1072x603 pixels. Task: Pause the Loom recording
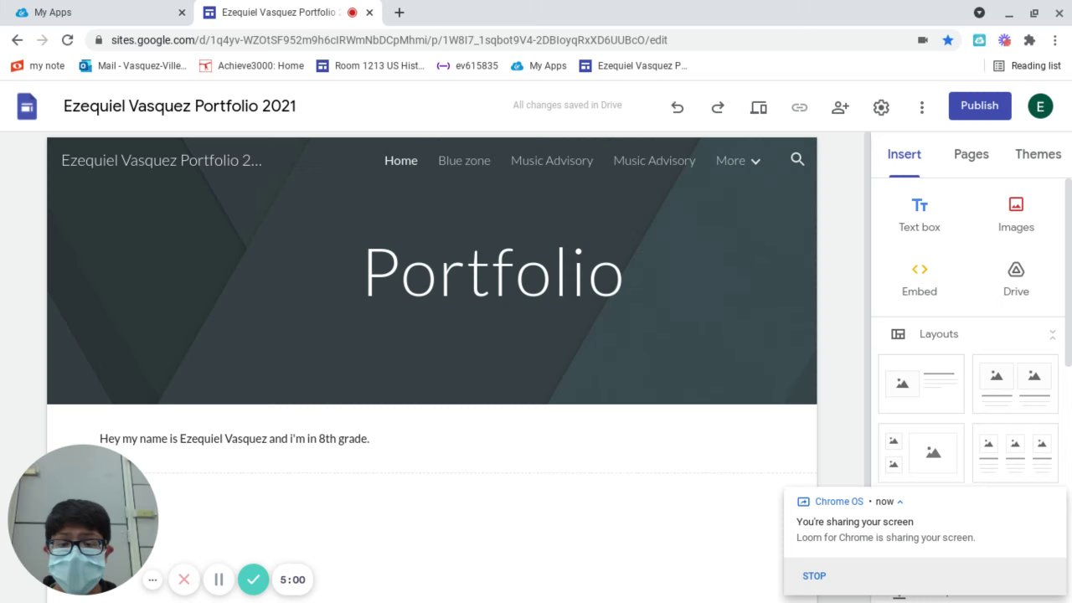[219, 580]
